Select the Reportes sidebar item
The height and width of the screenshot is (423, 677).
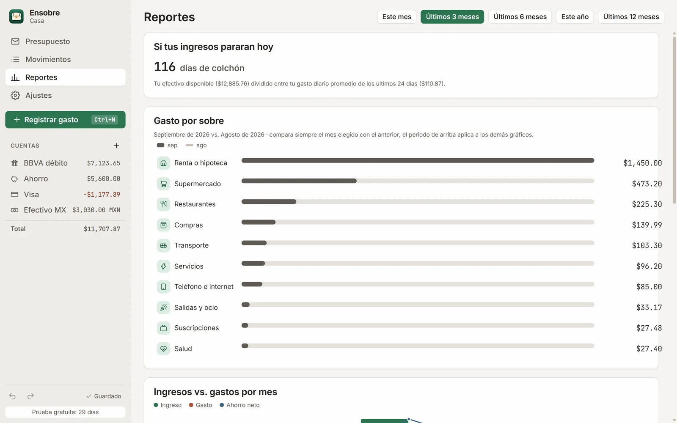click(x=65, y=77)
